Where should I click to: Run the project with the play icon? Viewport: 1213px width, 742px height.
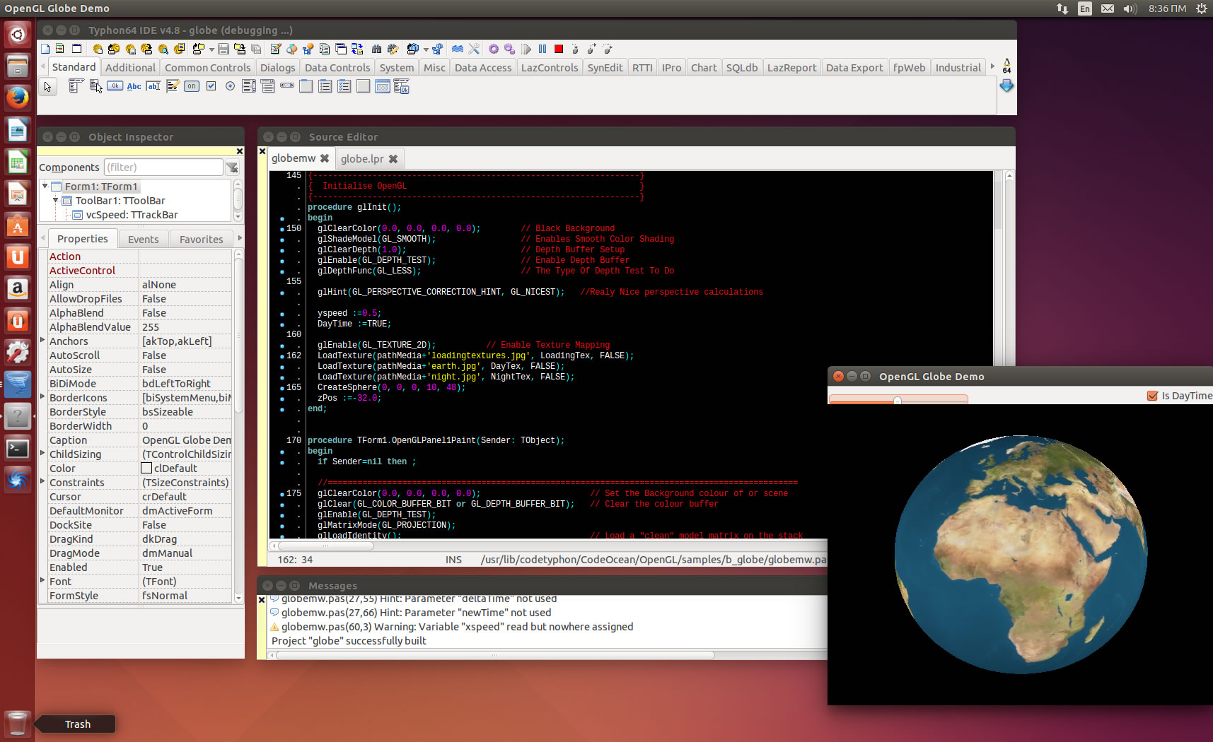pyautogui.click(x=526, y=49)
